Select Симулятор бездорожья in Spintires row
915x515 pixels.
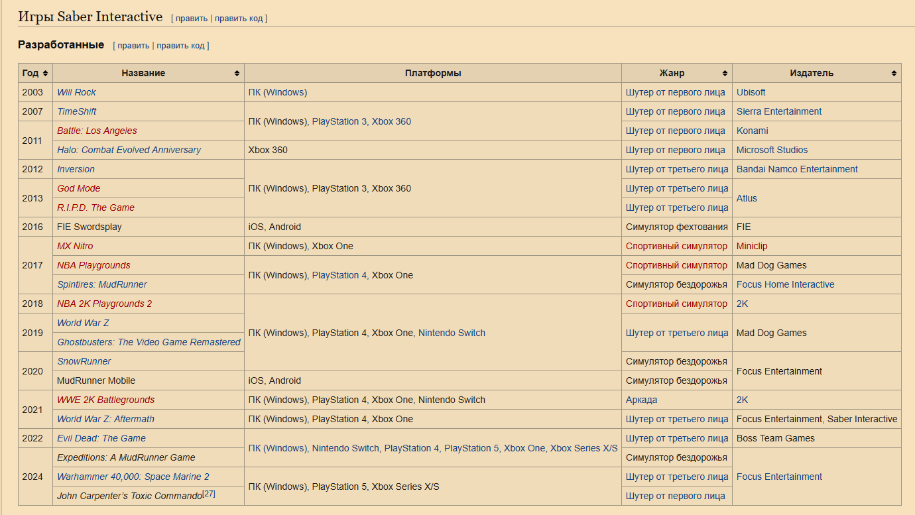(676, 284)
